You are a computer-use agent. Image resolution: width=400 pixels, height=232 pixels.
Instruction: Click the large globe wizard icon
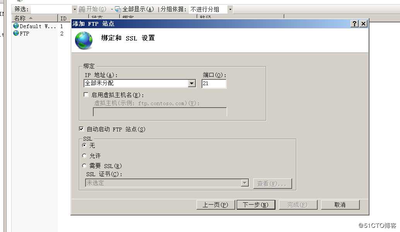pos(84,40)
